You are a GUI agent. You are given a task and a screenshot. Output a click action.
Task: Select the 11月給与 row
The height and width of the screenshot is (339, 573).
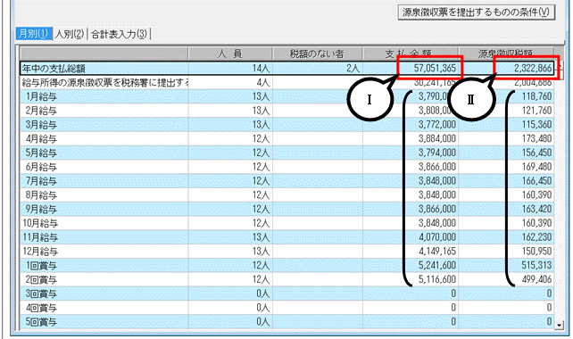286,237
